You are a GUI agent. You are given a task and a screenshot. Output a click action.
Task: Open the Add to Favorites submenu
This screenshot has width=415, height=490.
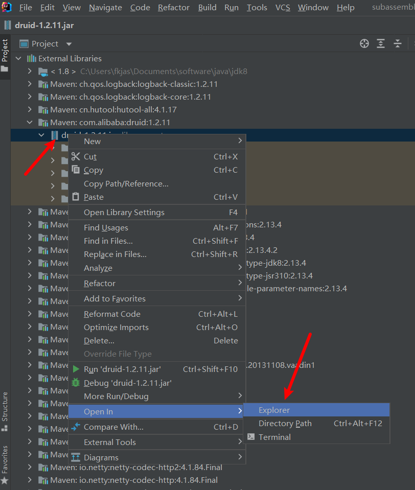pyautogui.click(x=157, y=299)
